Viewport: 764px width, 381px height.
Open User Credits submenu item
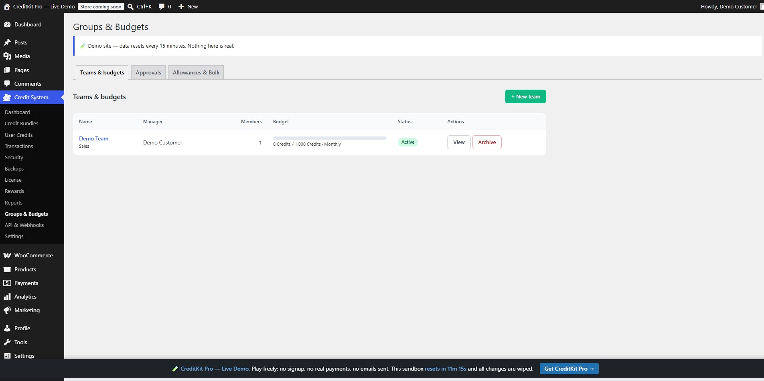(x=19, y=135)
